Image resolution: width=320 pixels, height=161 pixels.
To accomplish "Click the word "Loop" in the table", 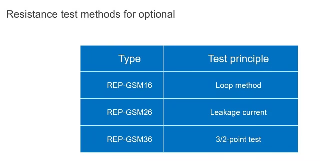I will point(223,86).
